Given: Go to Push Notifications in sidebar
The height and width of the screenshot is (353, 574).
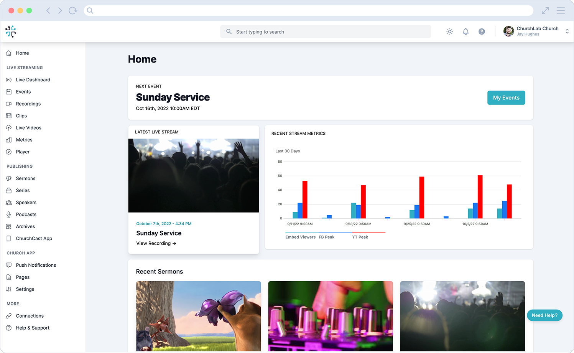Looking at the screenshot, I should [36, 265].
